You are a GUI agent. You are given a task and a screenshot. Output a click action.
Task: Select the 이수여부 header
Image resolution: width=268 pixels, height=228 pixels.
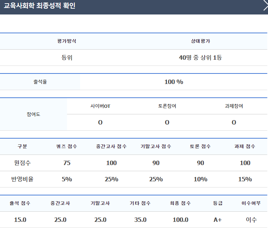251,203
